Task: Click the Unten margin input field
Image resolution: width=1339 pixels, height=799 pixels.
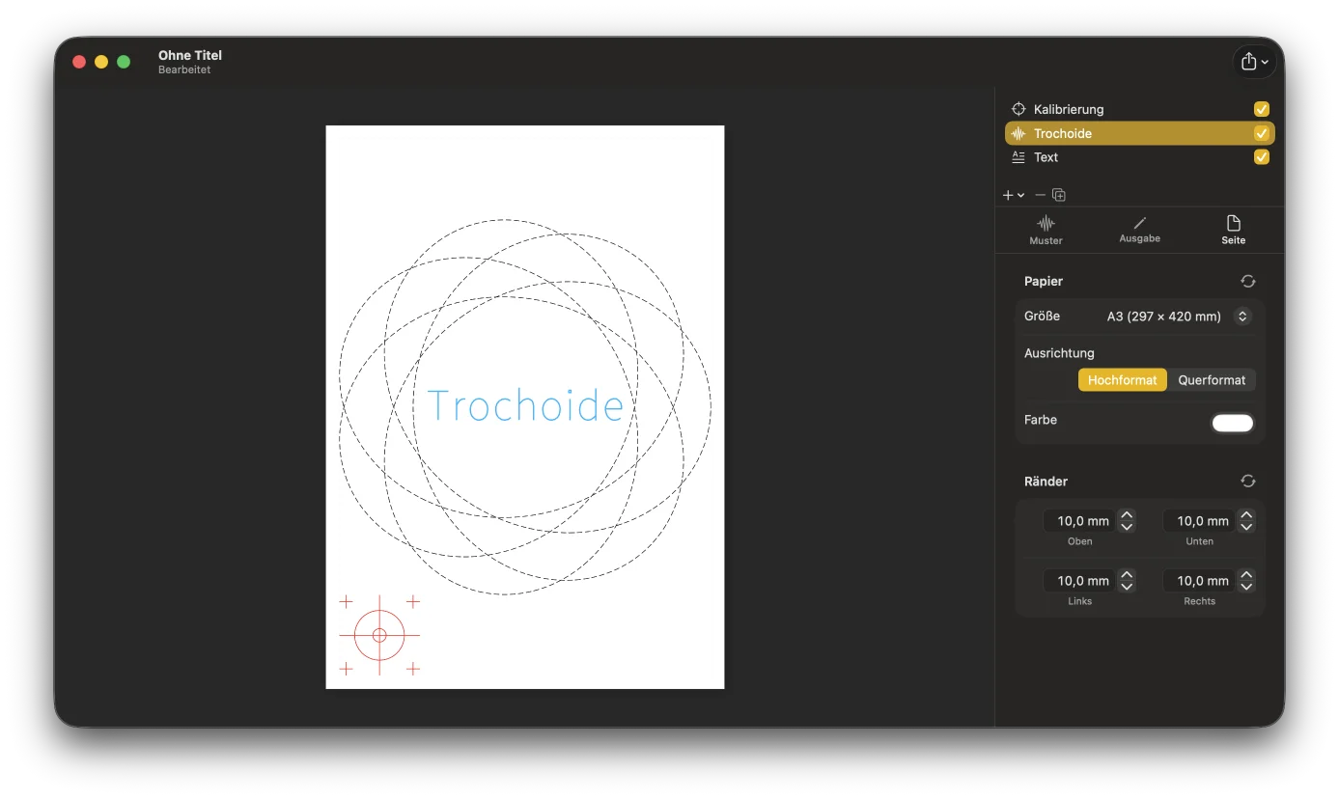Action: click(x=1198, y=521)
